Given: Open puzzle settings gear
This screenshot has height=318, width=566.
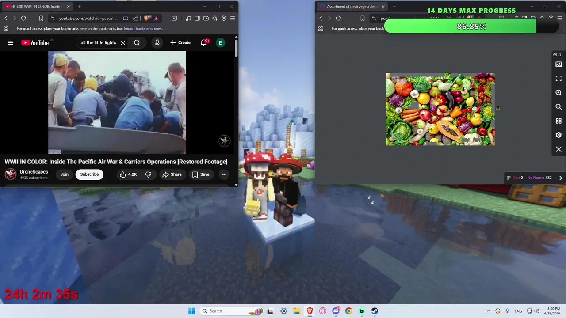Looking at the screenshot, I should pyautogui.click(x=558, y=135).
